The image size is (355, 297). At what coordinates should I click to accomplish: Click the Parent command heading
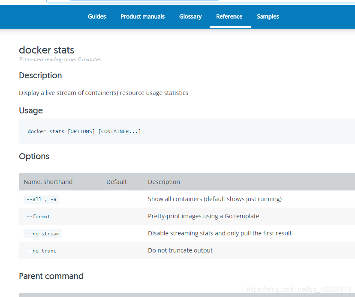51,276
